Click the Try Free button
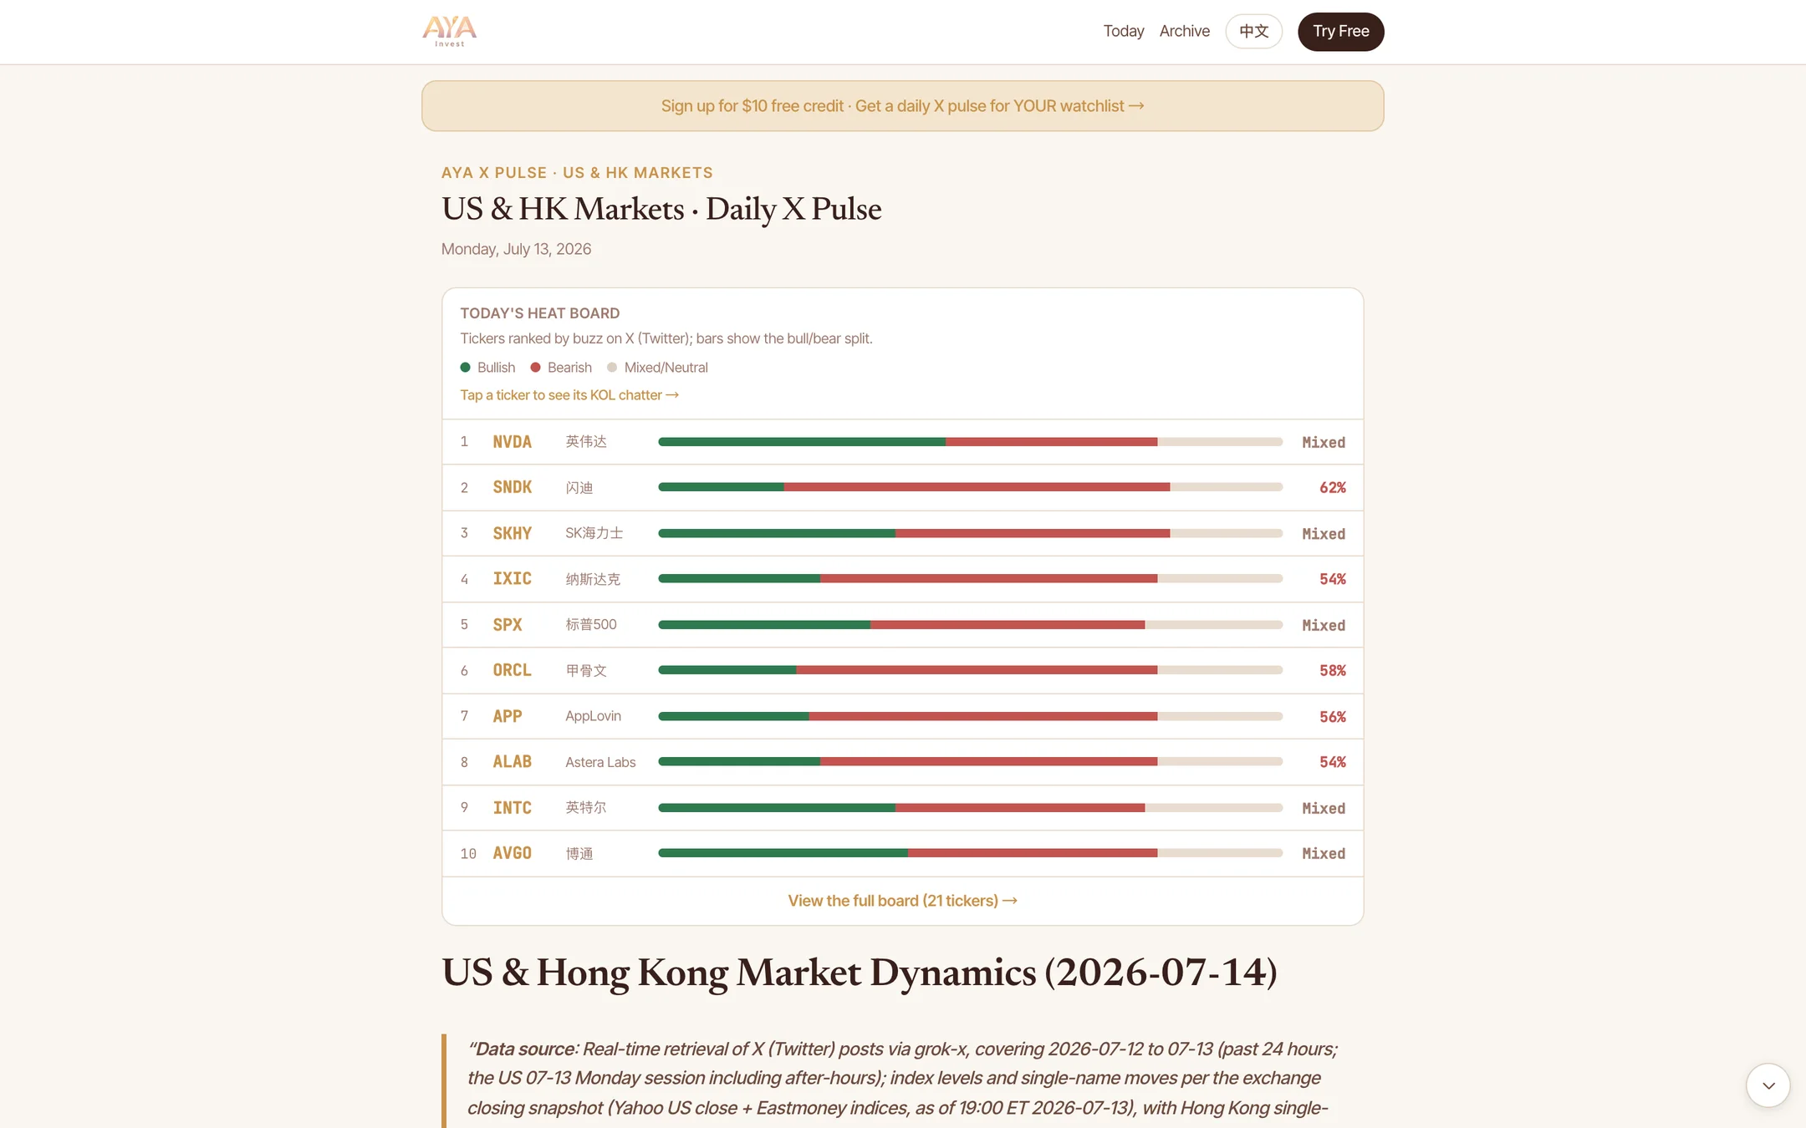This screenshot has width=1806, height=1128. (1340, 31)
